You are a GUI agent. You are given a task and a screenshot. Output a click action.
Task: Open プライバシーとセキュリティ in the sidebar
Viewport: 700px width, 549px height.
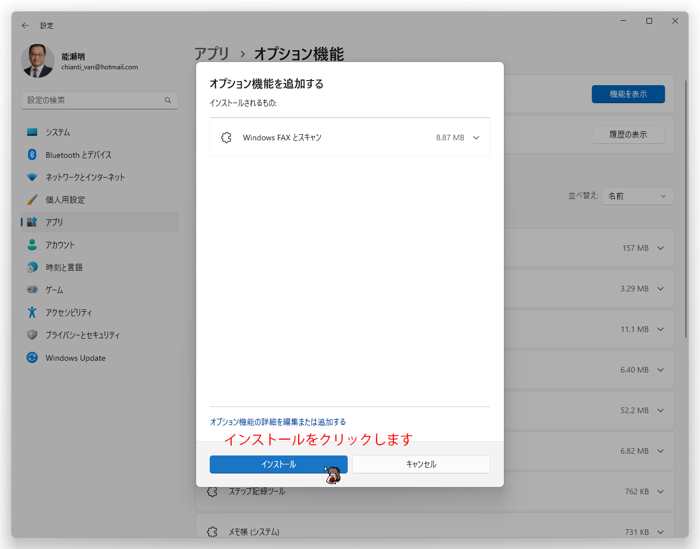[x=100, y=335]
